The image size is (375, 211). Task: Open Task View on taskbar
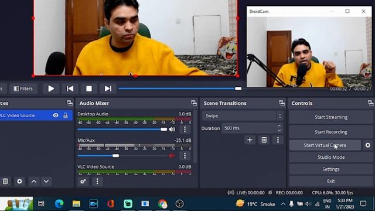41,203
